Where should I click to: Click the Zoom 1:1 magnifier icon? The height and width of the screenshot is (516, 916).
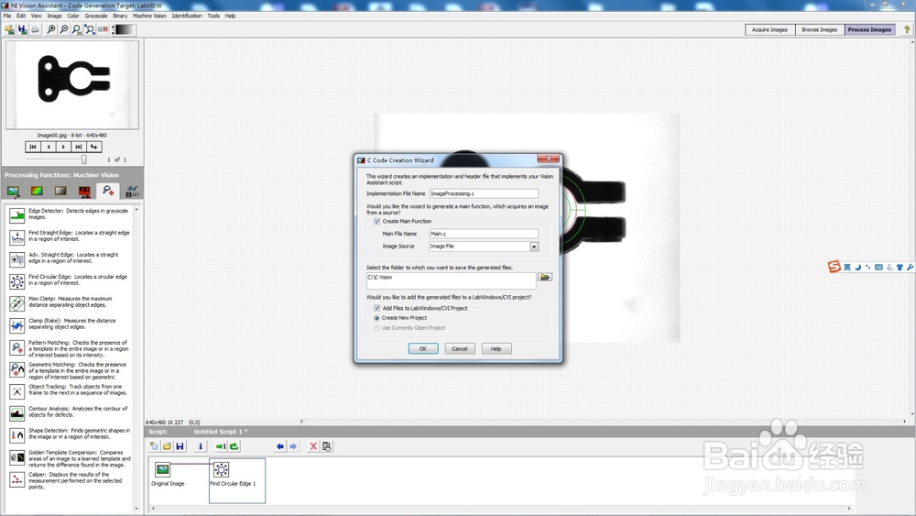(x=77, y=29)
